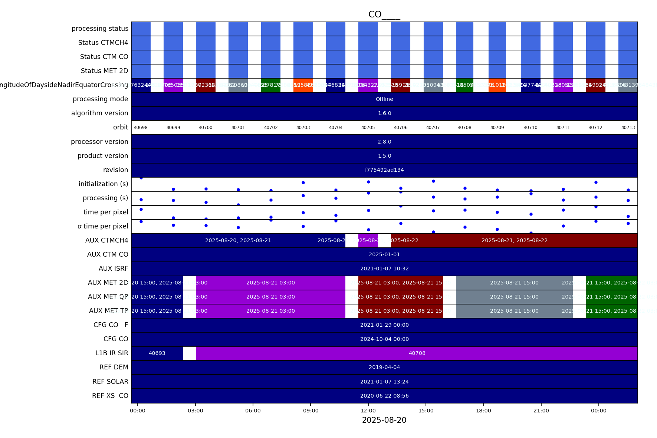The image size is (657, 438).
Task: Select the revision f775492ad134 text
Action: [384, 170]
